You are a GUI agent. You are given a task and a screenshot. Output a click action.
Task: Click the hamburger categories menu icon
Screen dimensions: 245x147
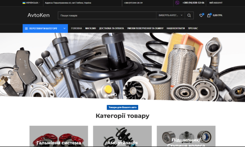click(x=26, y=28)
